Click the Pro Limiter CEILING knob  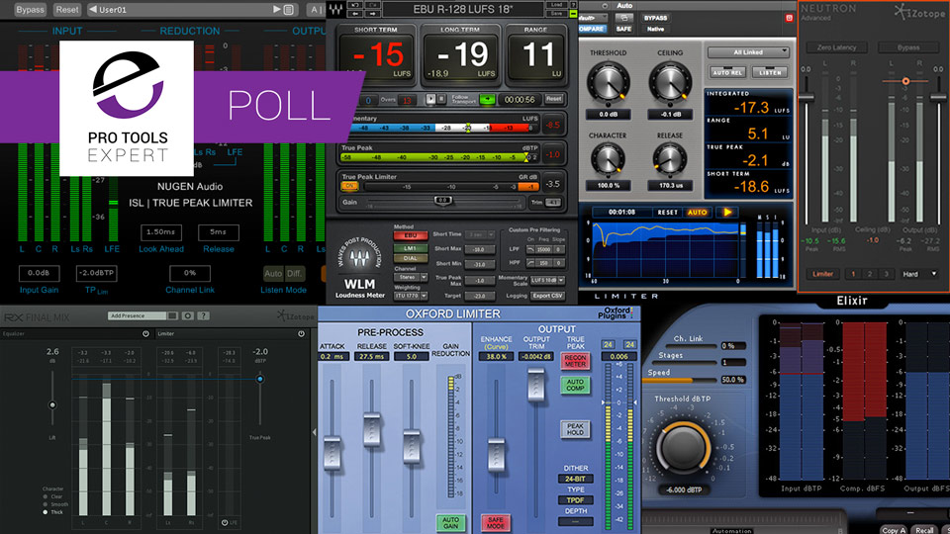[670, 82]
